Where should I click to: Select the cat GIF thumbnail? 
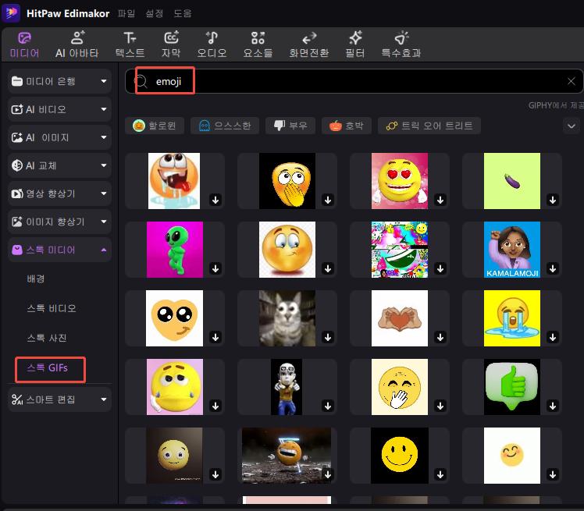287,318
